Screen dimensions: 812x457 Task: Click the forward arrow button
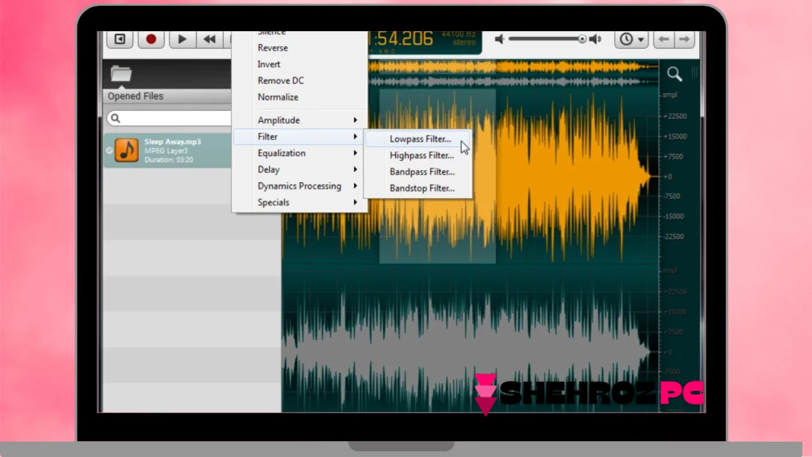pyautogui.click(x=684, y=39)
